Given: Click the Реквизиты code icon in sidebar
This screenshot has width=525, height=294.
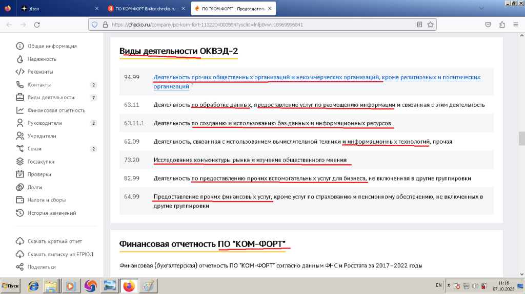Looking at the screenshot, I should (20, 72).
